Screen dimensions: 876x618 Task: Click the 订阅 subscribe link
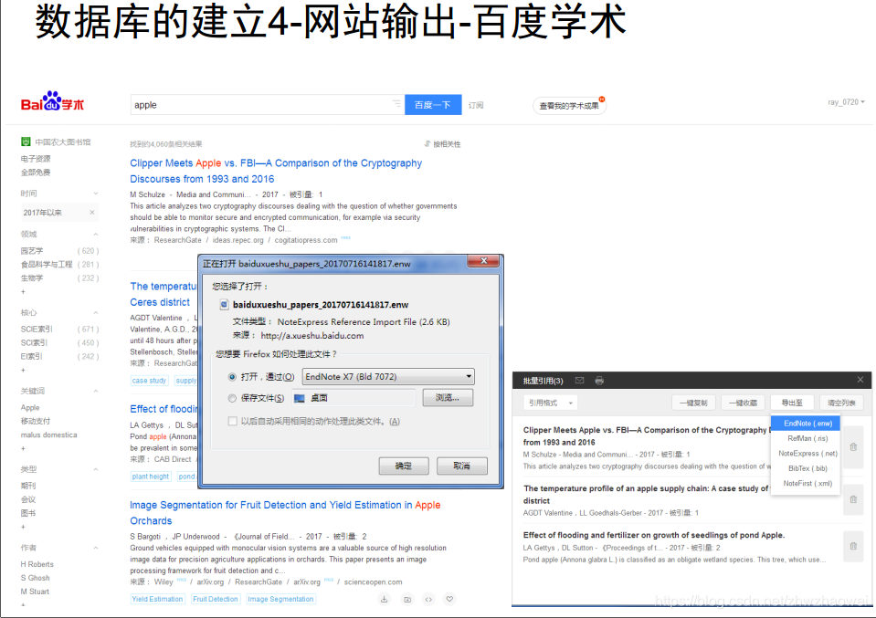point(476,106)
